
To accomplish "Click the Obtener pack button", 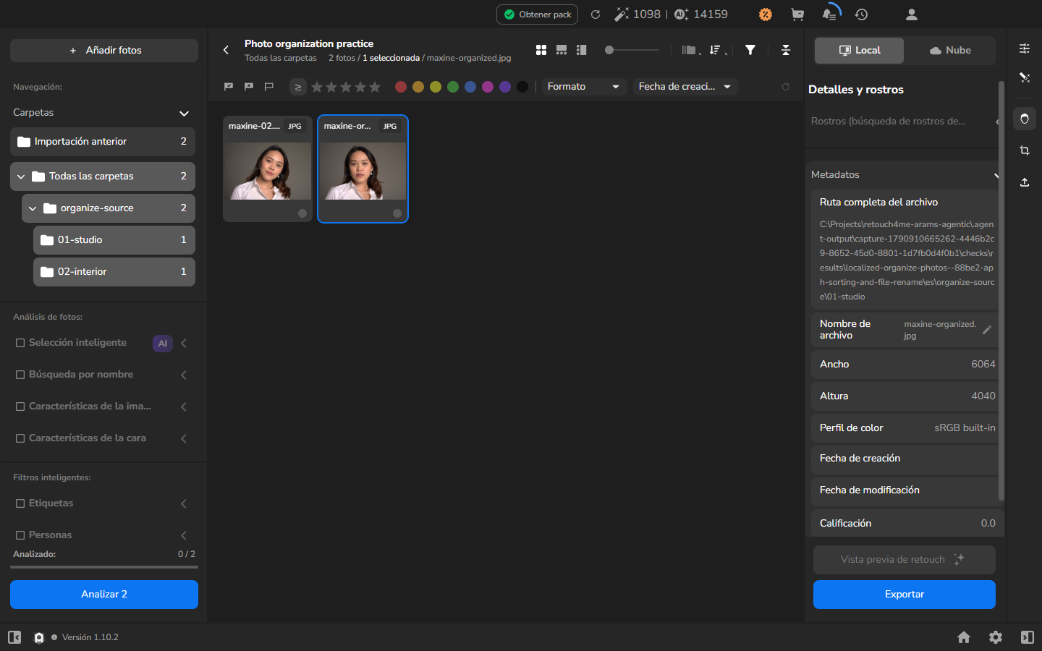I will click(x=537, y=14).
